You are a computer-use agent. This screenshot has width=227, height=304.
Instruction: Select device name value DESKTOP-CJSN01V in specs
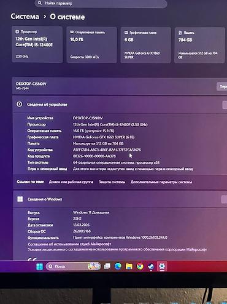(x=88, y=118)
